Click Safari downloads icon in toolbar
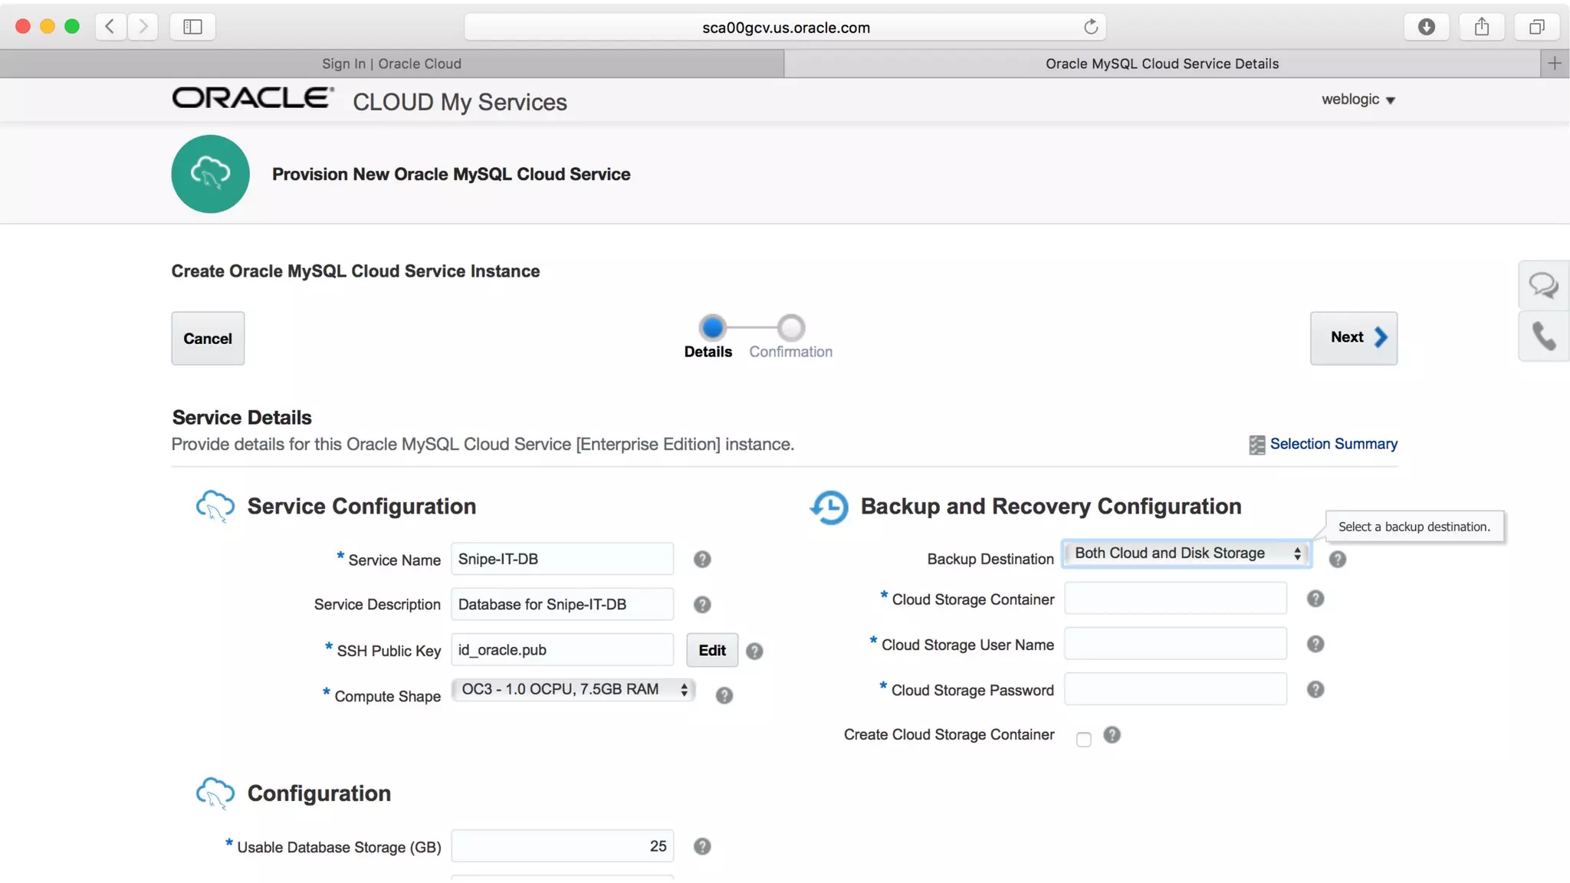This screenshot has height=883, width=1570. pyautogui.click(x=1426, y=27)
